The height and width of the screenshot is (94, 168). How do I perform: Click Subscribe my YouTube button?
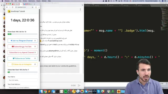(x=23, y=46)
